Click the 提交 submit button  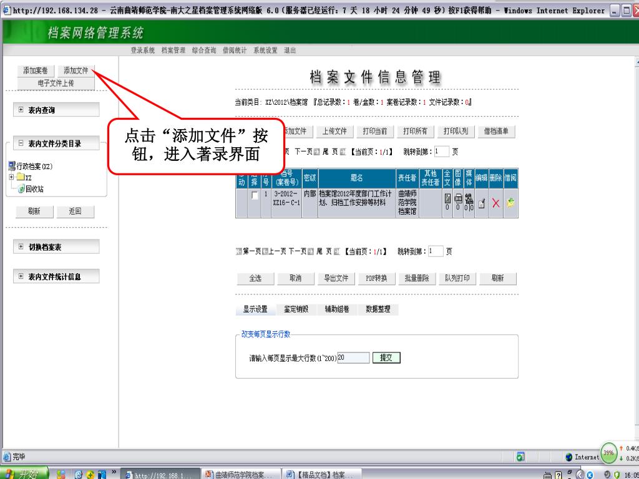coord(386,357)
